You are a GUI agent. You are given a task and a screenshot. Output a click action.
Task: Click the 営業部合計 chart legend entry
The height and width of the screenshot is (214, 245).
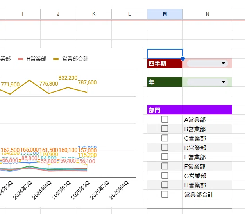coord(71,59)
